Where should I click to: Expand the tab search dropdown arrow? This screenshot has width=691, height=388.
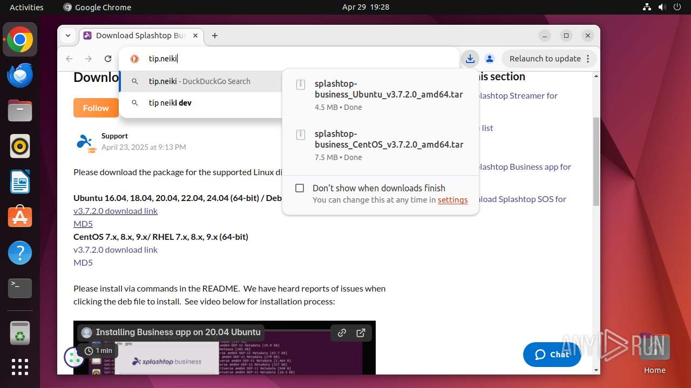pos(68,36)
